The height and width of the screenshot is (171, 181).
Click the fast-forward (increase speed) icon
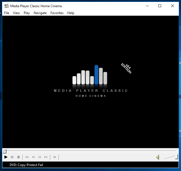(40, 157)
